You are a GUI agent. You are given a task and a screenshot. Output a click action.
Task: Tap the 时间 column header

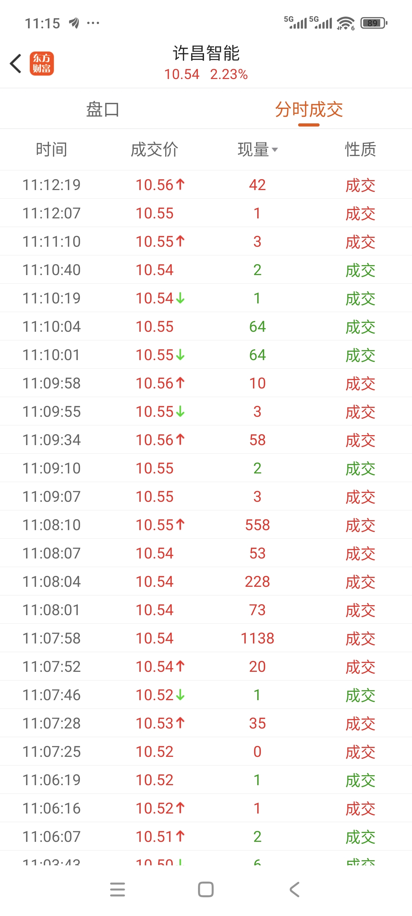[51, 149]
